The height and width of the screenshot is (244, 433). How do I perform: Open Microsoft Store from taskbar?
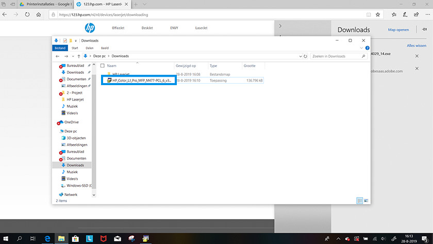click(x=75, y=238)
